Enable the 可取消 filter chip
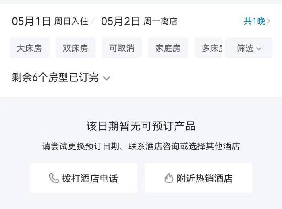The height and width of the screenshot is (209, 282). (x=122, y=48)
